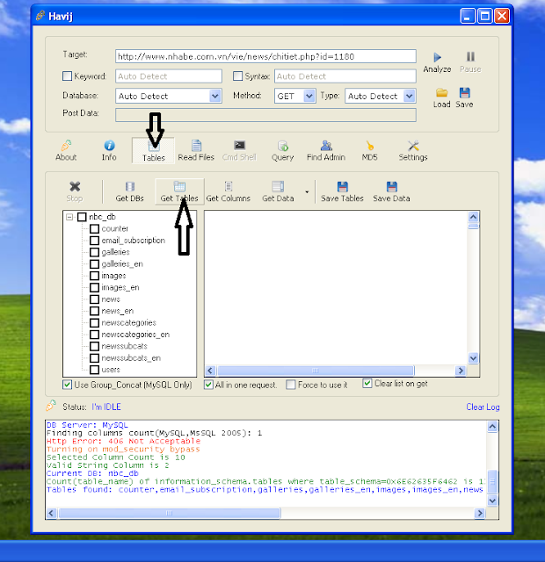
Task: Click the Save floppy icon near Load
Action: pyautogui.click(x=465, y=93)
